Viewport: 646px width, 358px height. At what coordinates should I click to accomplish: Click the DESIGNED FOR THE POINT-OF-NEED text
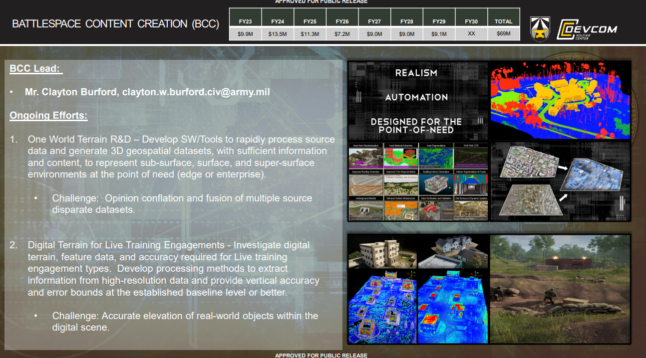coord(416,126)
